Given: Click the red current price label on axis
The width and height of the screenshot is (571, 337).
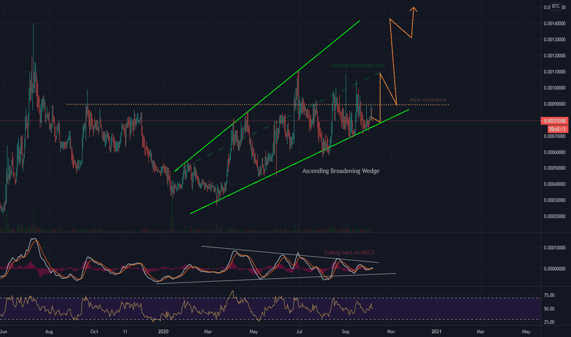Looking at the screenshot, I should click(x=554, y=121).
